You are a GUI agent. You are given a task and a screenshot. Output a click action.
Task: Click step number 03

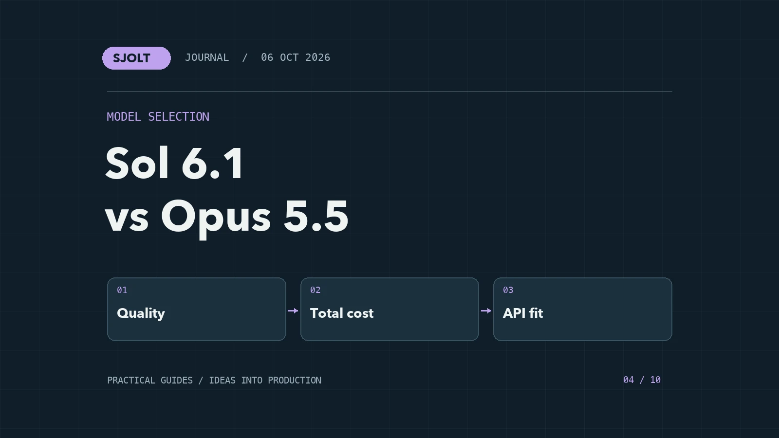click(x=508, y=290)
